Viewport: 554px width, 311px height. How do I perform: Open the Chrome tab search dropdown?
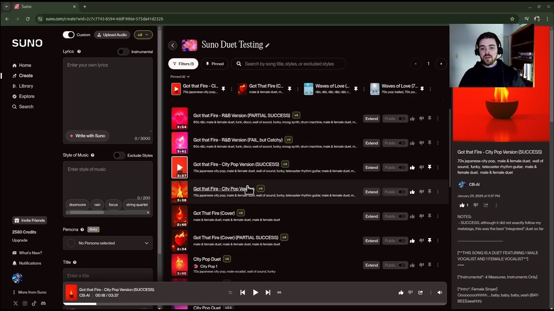pos(6,6)
